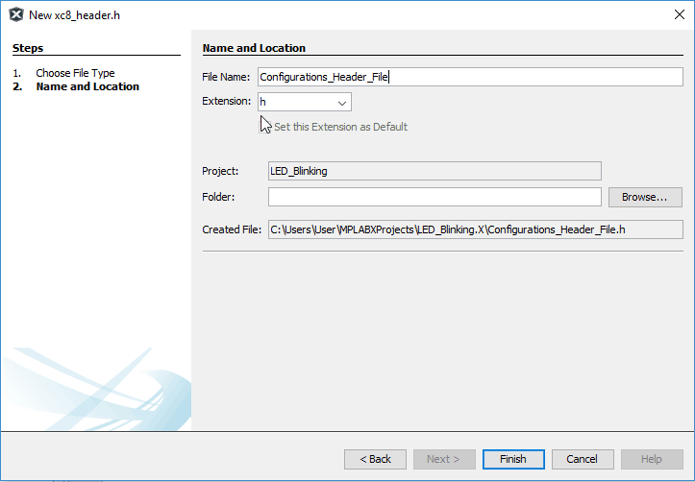
Task: Click the Folder input field
Action: coord(434,197)
